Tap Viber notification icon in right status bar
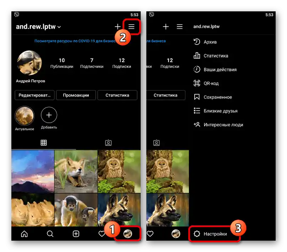 (152, 15)
